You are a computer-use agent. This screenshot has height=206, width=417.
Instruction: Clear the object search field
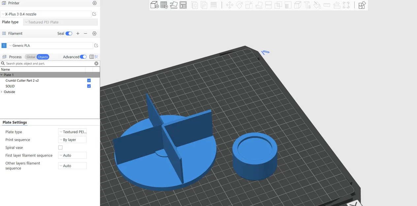[96, 63]
